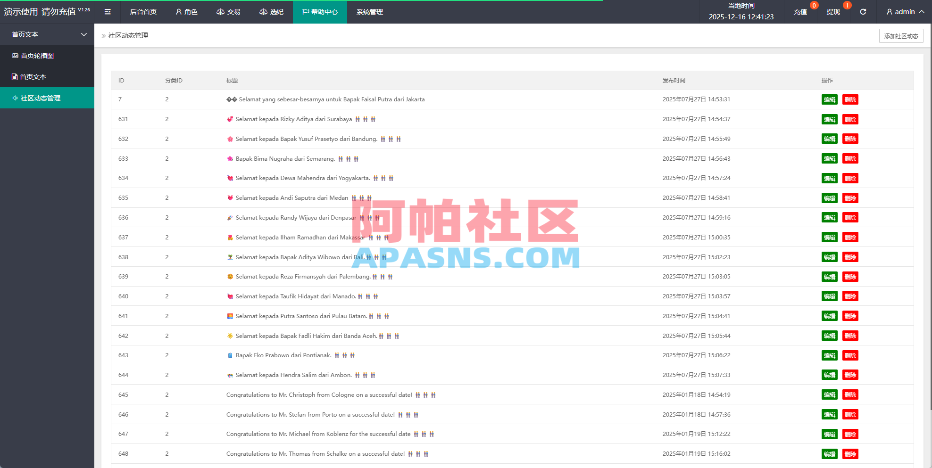Open the 充值 notifications
This screenshot has width=932, height=468.
(800, 12)
